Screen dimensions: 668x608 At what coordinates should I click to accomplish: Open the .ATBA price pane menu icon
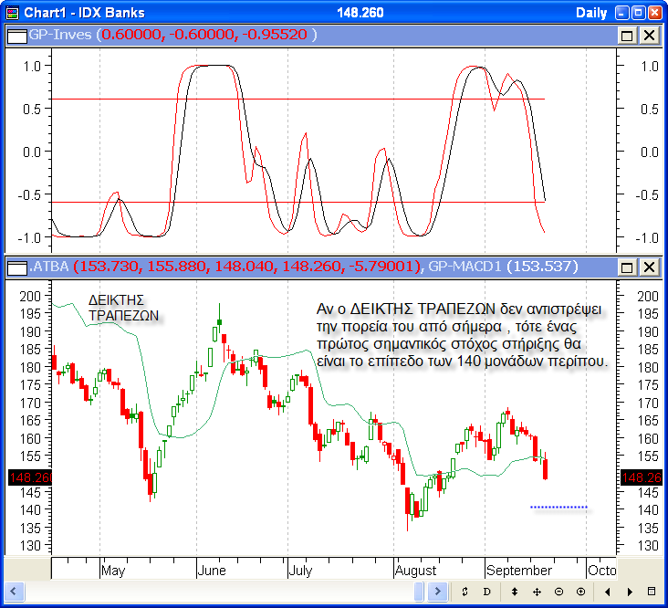[x=17, y=267]
